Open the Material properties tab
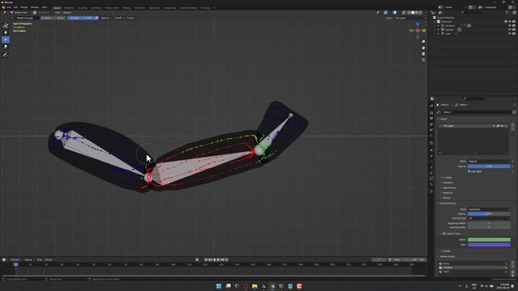The image size is (518, 291). (431, 184)
